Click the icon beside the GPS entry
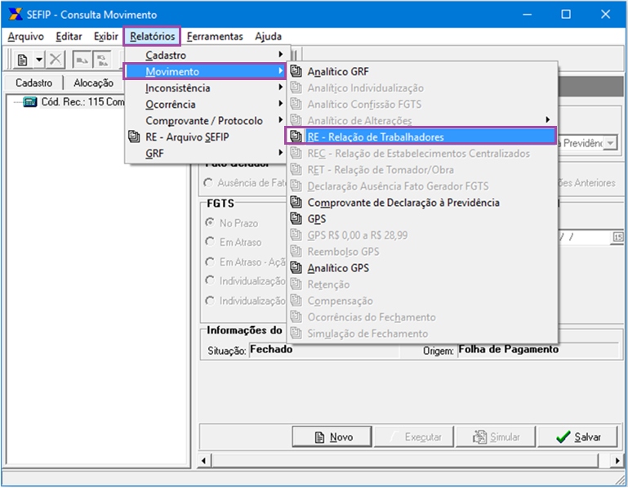This screenshot has width=628, height=488. tap(296, 218)
